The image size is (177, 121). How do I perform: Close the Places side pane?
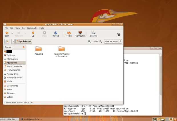click(23, 47)
